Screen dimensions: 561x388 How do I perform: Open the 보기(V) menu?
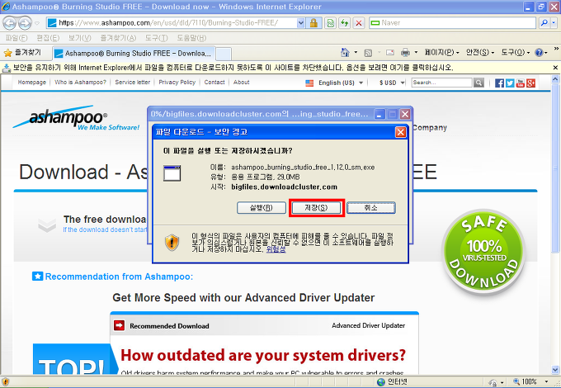click(x=79, y=38)
